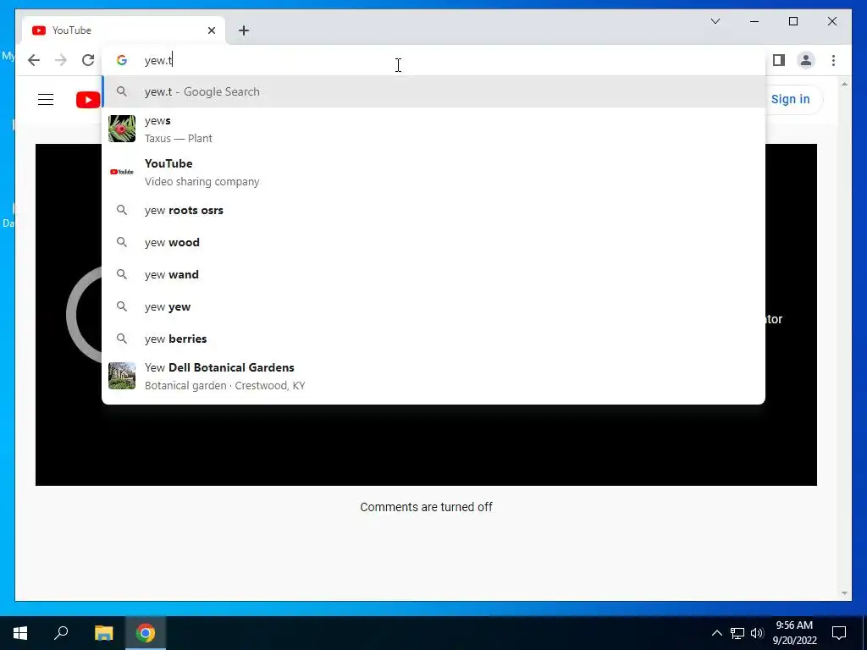Click the Chrome icon on the taskbar
This screenshot has height=650, width=867.
[x=146, y=633]
